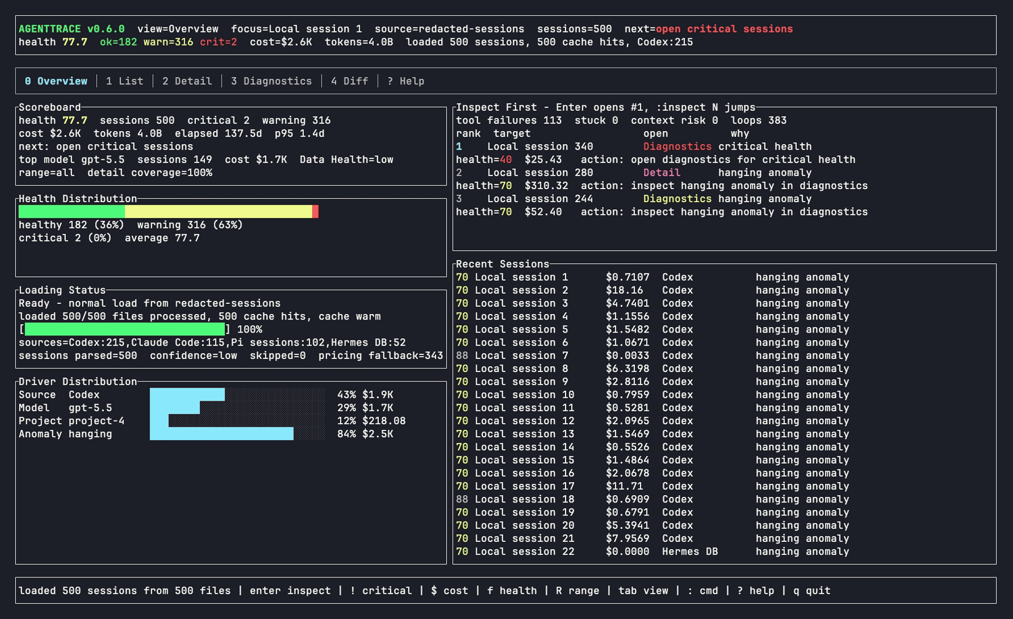This screenshot has height=619, width=1013.
Task: Click 'q quit' in status bar
Action: pos(812,590)
